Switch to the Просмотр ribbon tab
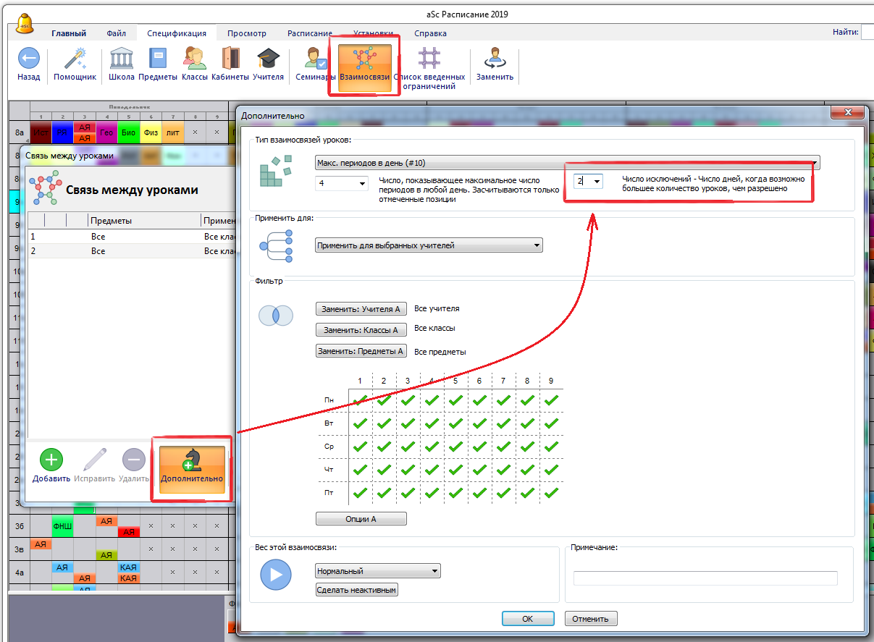874x642 pixels. pyautogui.click(x=246, y=33)
